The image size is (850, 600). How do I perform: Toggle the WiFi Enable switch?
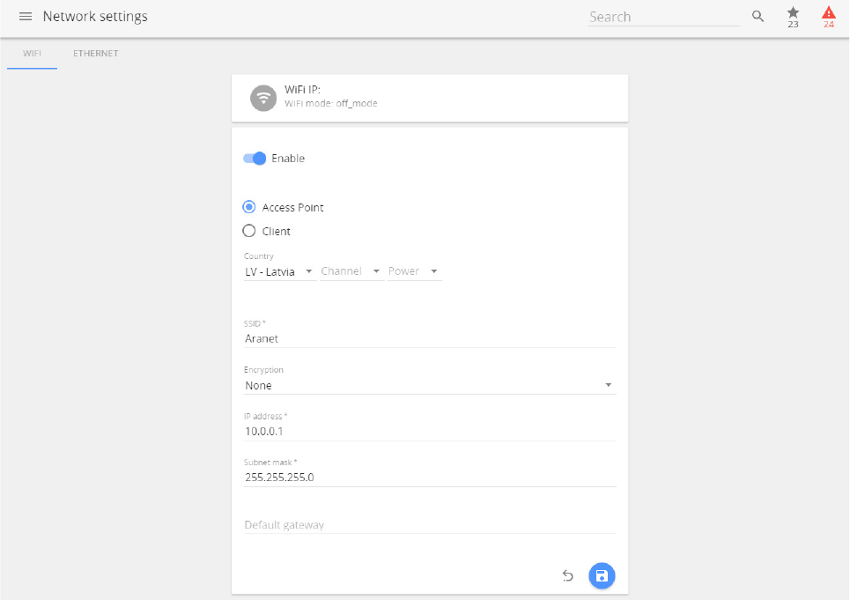[255, 159]
